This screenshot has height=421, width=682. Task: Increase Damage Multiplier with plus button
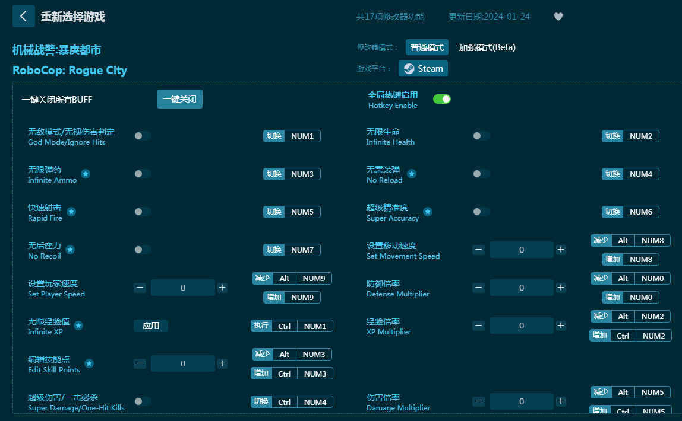pos(561,401)
